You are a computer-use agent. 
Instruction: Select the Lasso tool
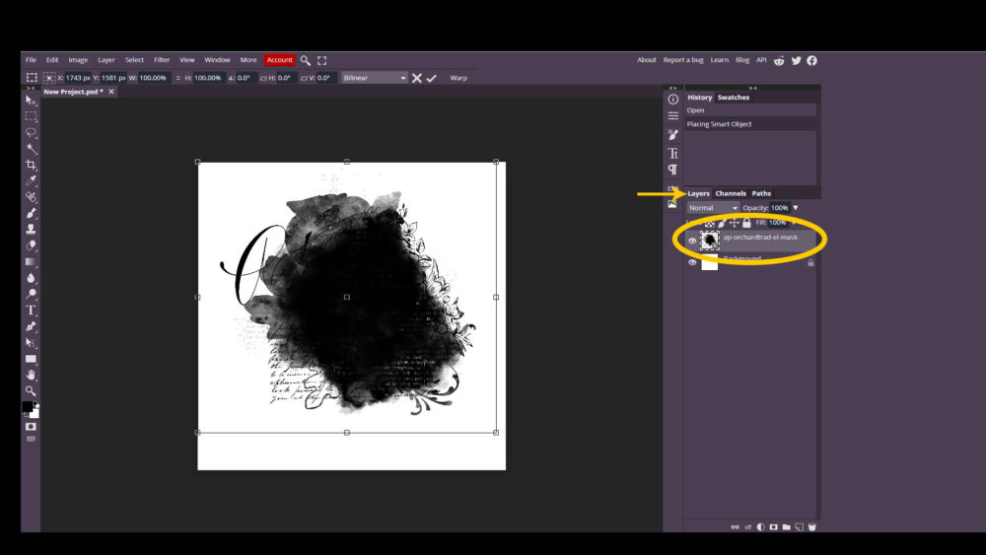31,132
